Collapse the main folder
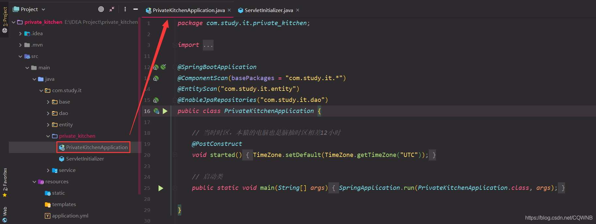The height and width of the screenshot is (224, 596). coord(27,68)
